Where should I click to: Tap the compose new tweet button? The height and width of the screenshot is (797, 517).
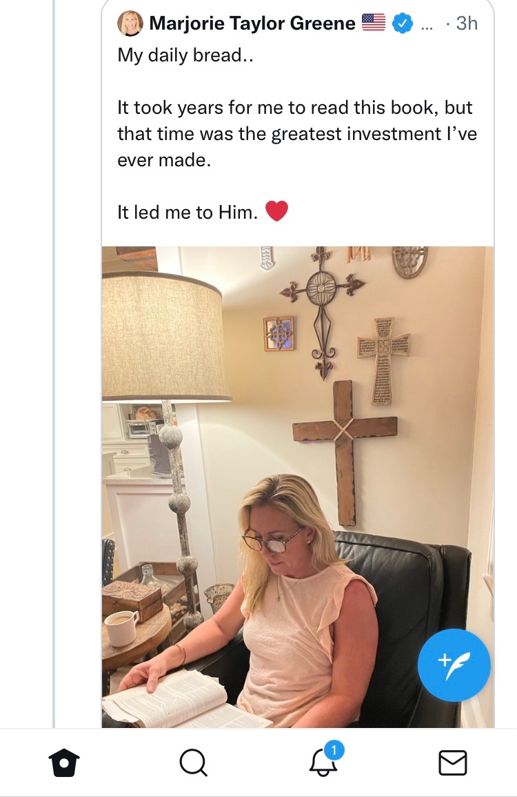point(454,665)
